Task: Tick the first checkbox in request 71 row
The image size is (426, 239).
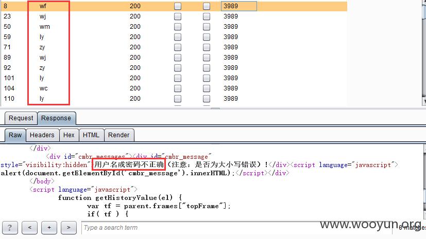Action: coord(178,47)
